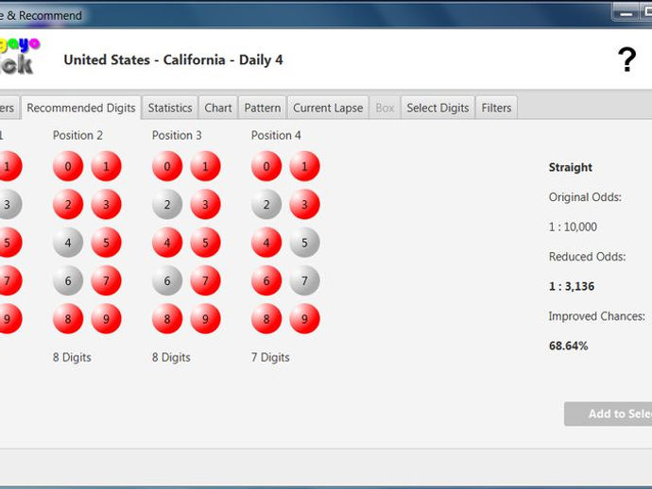The image size is (652, 489).
Task: Click the Straight heading
Action: click(x=571, y=167)
